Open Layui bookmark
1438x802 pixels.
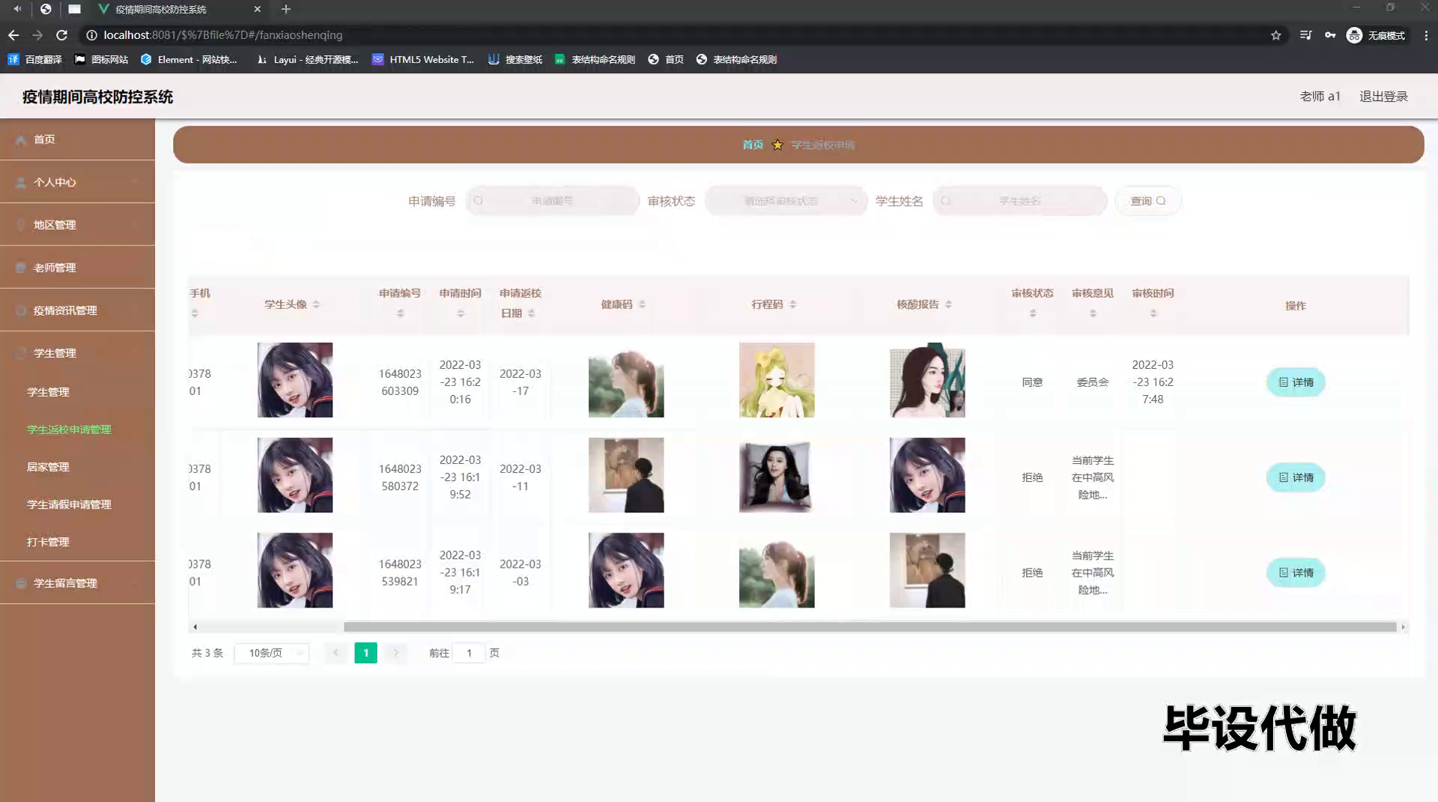pyautogui.click(x=308, y=59)
